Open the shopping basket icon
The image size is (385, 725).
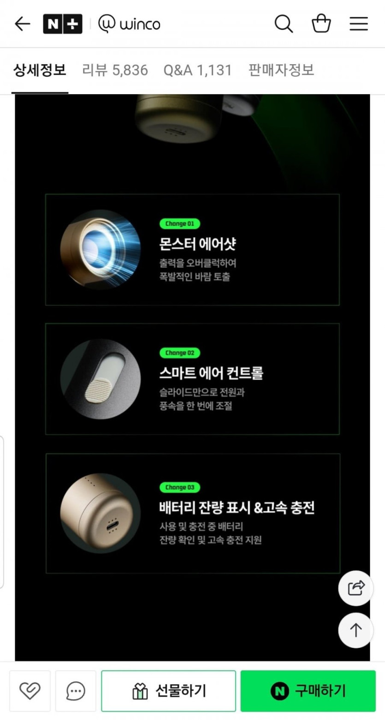321,23
